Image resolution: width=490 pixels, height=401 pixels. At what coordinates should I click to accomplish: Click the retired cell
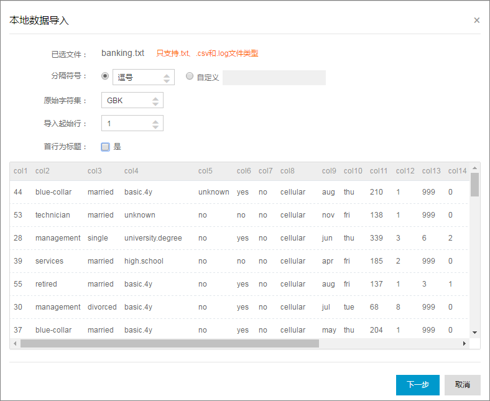pos(46,284)
